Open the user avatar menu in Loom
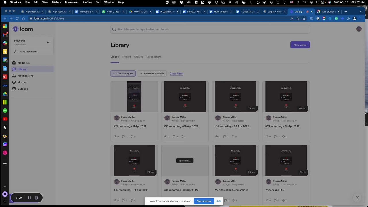368x207 pixels. [x=359, y=29]
